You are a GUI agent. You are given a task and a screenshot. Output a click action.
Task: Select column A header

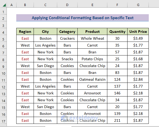(12, 5)
